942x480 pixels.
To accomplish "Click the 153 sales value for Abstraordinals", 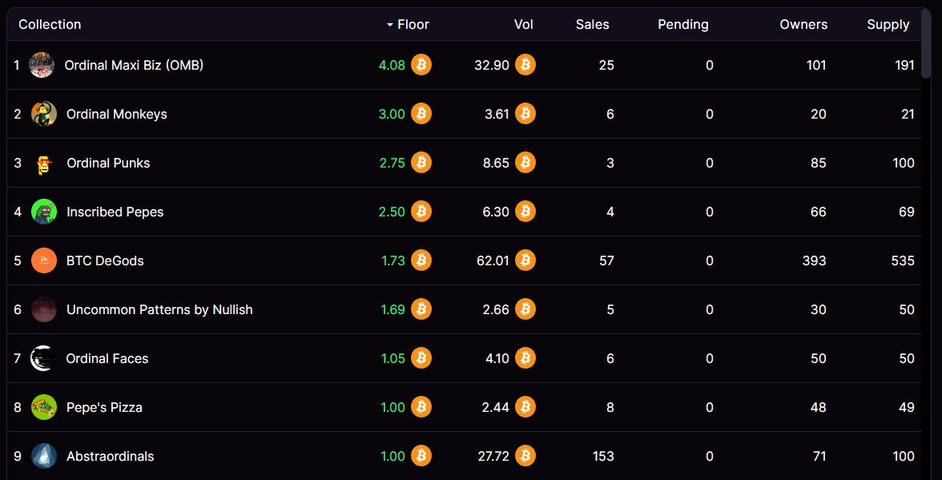I will click(602, 457).
